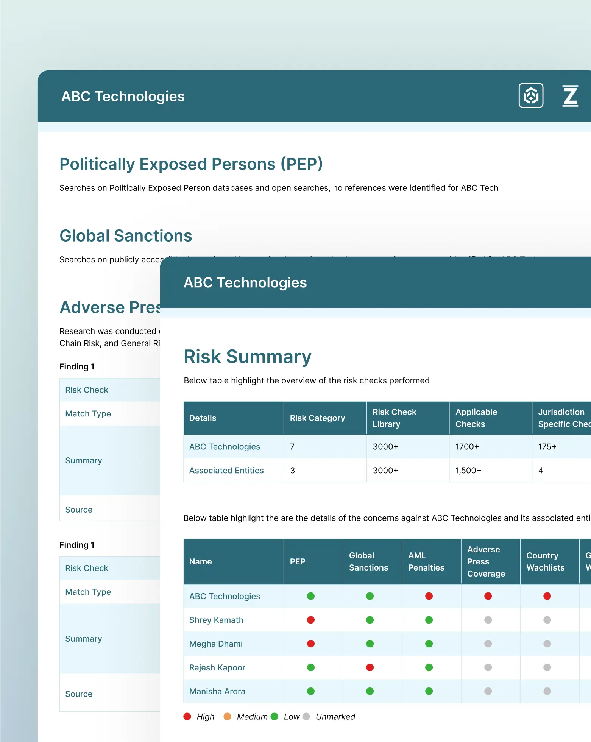Click the Z logo icon in header
Screen dimensions: 591x742
(570, 96)
